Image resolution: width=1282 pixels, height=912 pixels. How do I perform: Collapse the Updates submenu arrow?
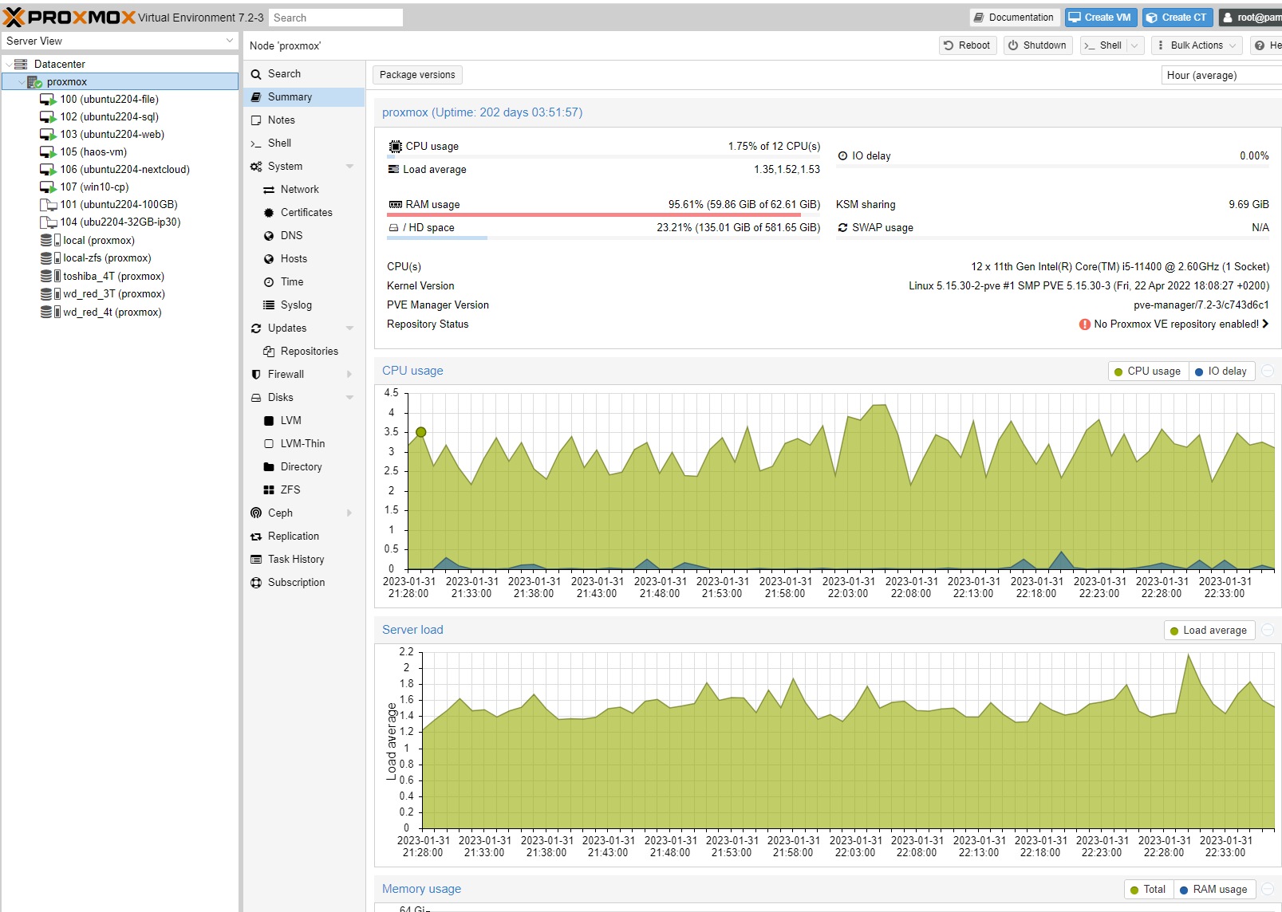click(349, 328)
